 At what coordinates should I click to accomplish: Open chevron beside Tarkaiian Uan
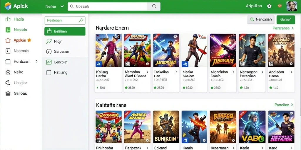176,72
